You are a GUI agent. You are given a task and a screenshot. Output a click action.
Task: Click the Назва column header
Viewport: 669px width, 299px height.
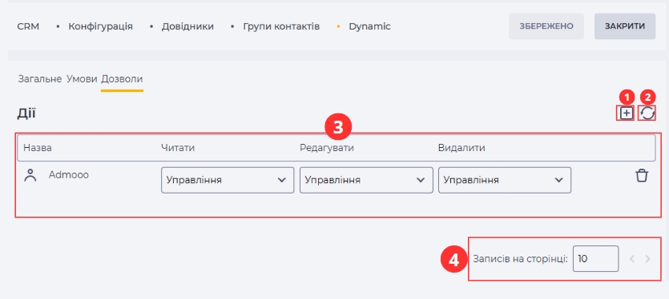pos(38,148)
